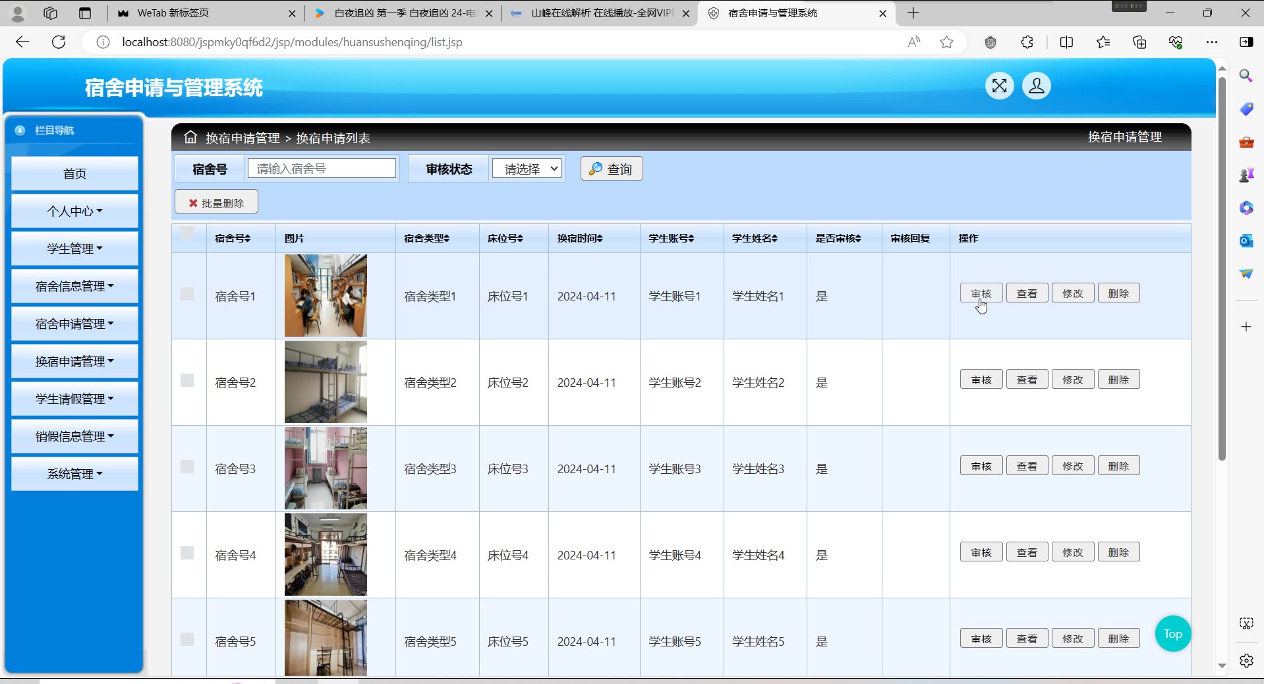Click the home icon in breadcrumb bar

pyautogui.click(x=190, y=137)
